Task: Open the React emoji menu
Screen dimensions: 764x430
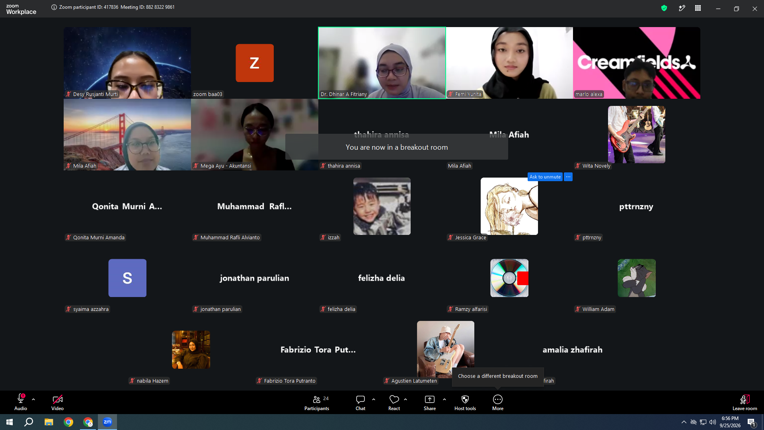Action: pyautogui.click(x=394, y=403)
